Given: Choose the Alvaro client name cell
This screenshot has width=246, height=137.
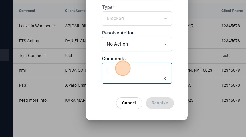Looking at the screenshot, I should pos(76,85).
